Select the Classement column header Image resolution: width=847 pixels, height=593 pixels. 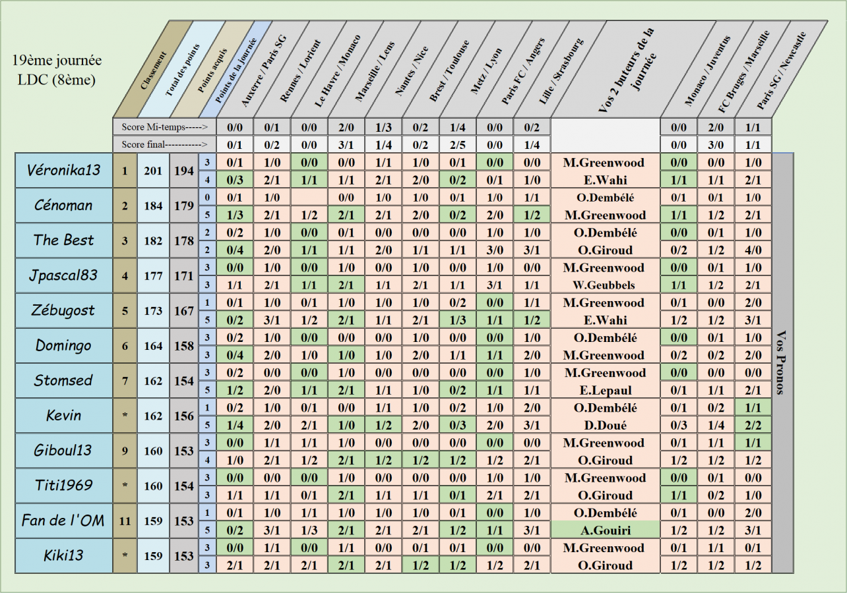pos(153,71)
